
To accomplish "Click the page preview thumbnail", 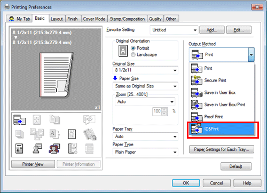I will [x=56, y=75].
